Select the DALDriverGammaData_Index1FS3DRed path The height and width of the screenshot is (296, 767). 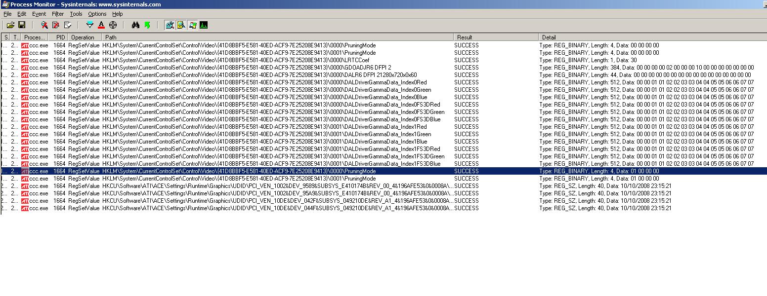pos(271,149)
